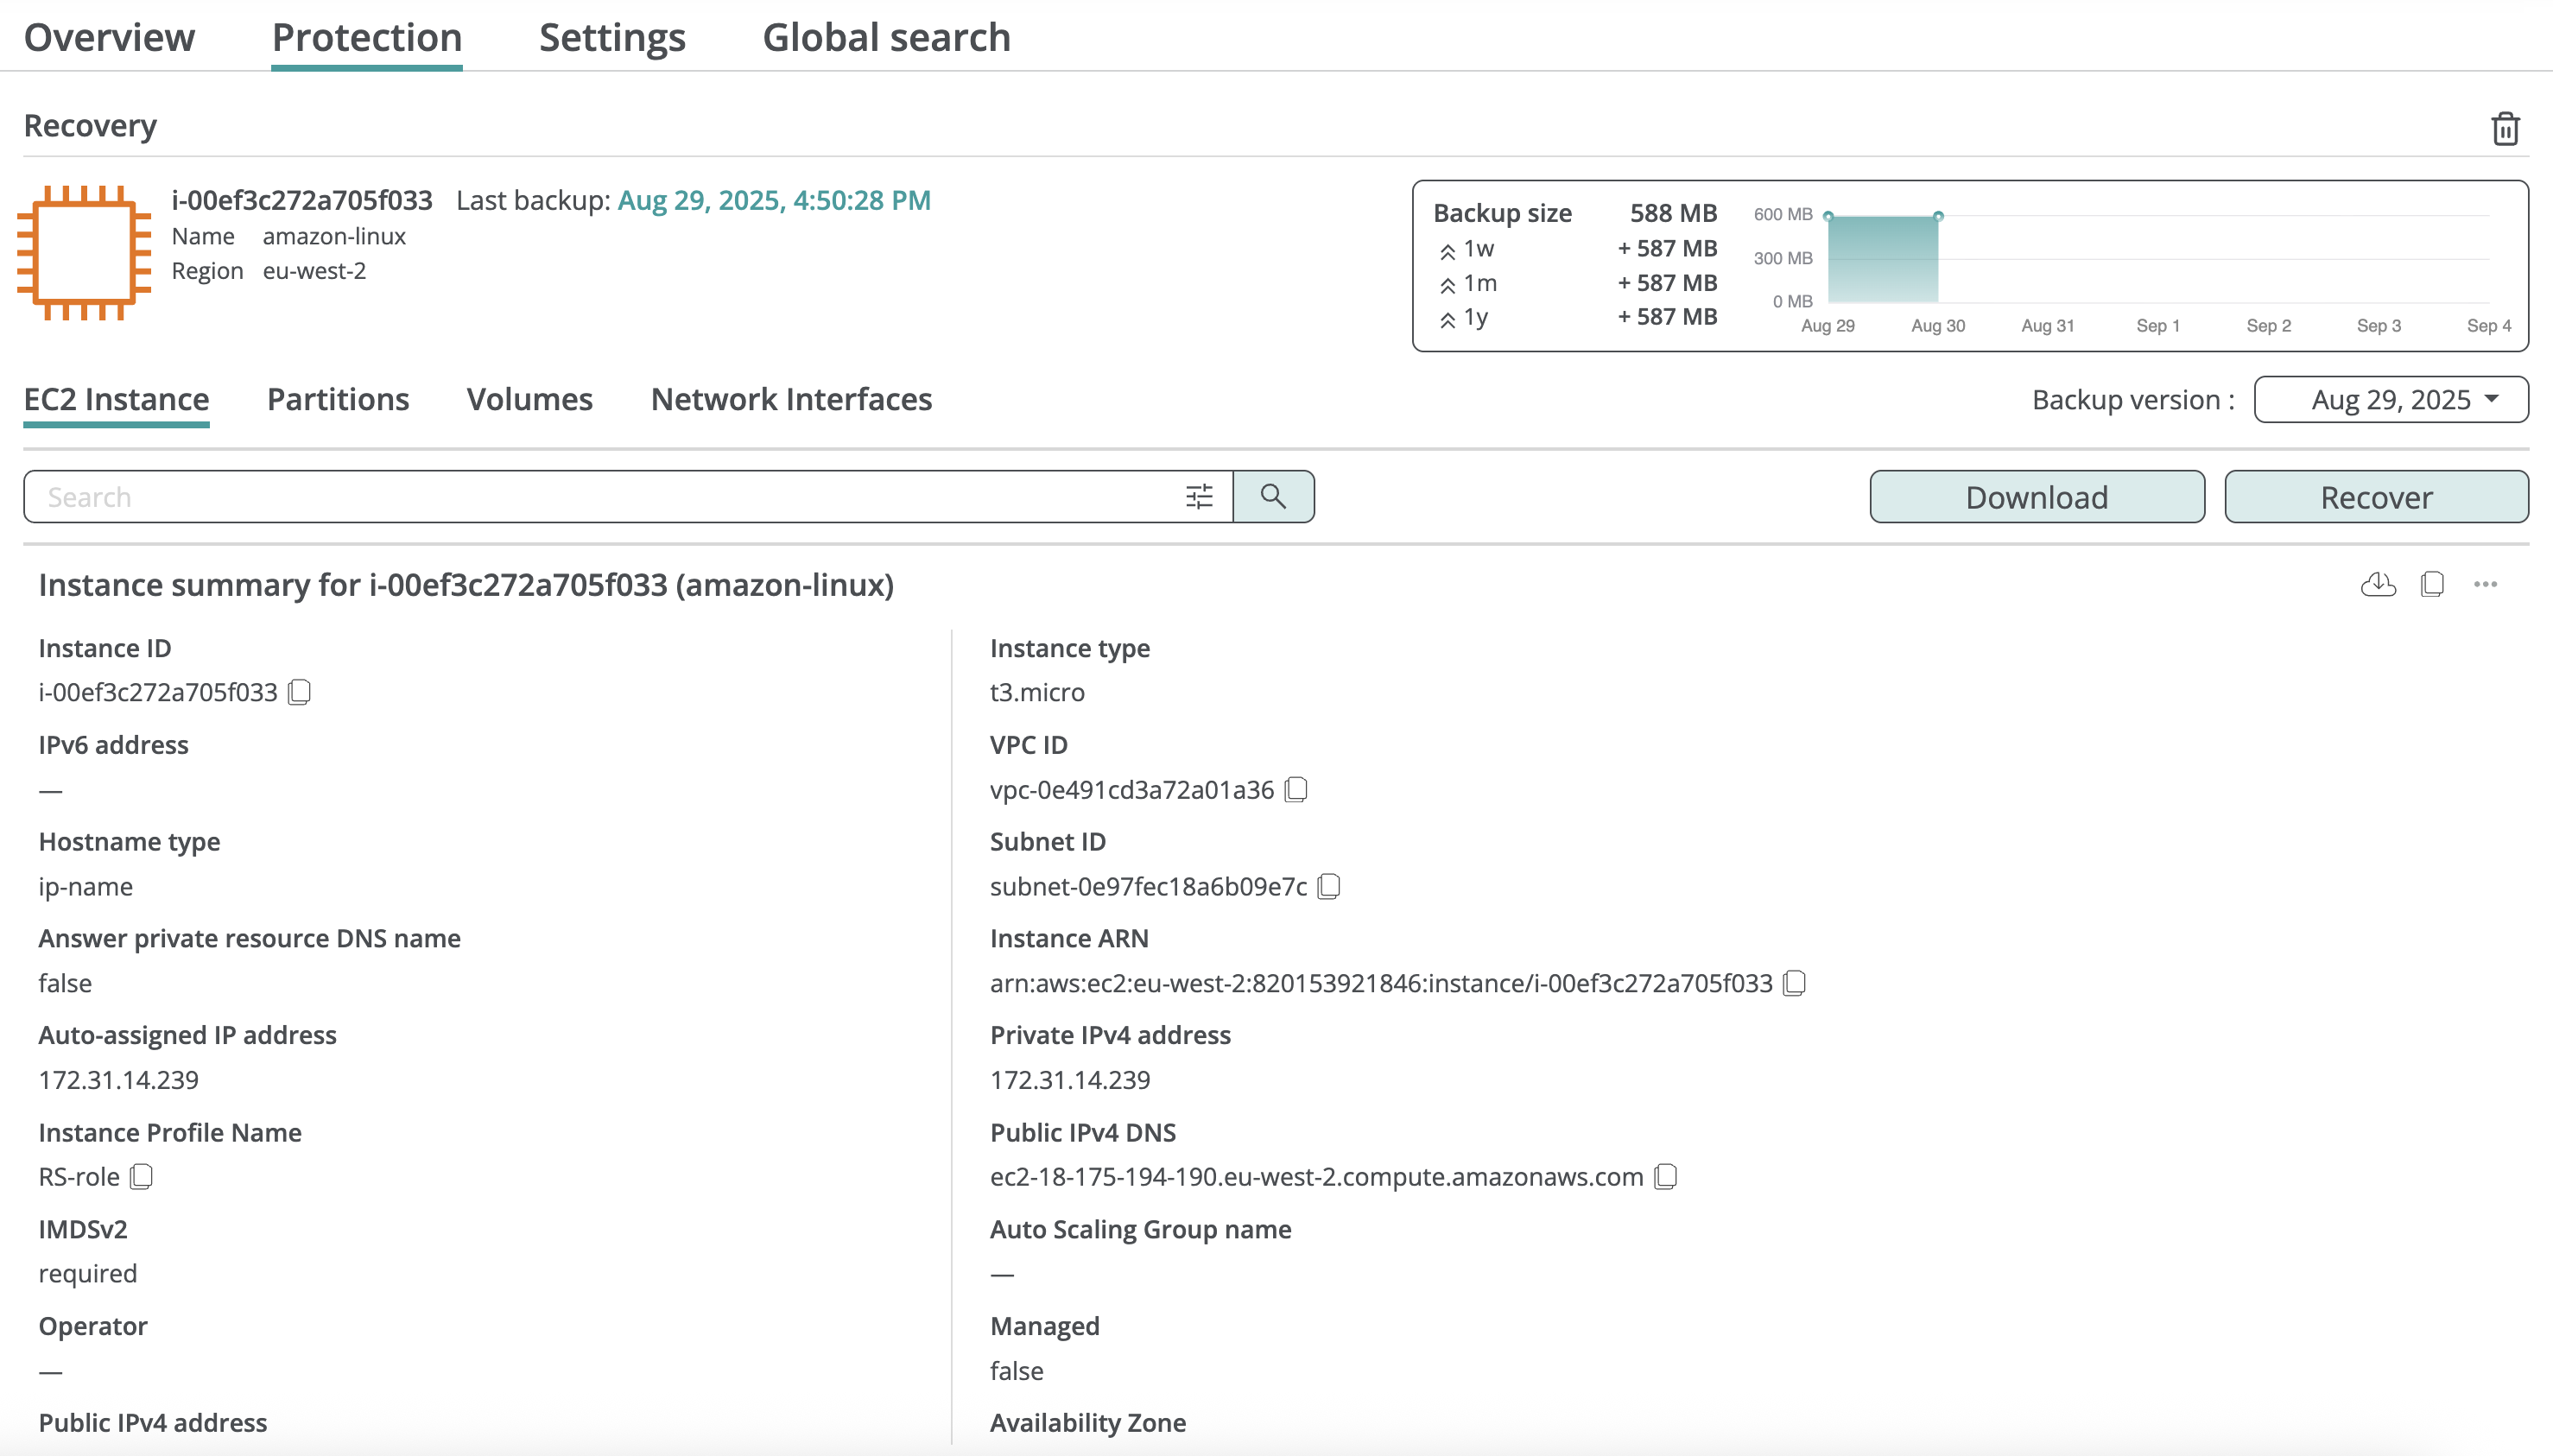Screen dimensions: 2553x1456
Task: Click the magnifier search button
Action: click(x=1272, y=497)
